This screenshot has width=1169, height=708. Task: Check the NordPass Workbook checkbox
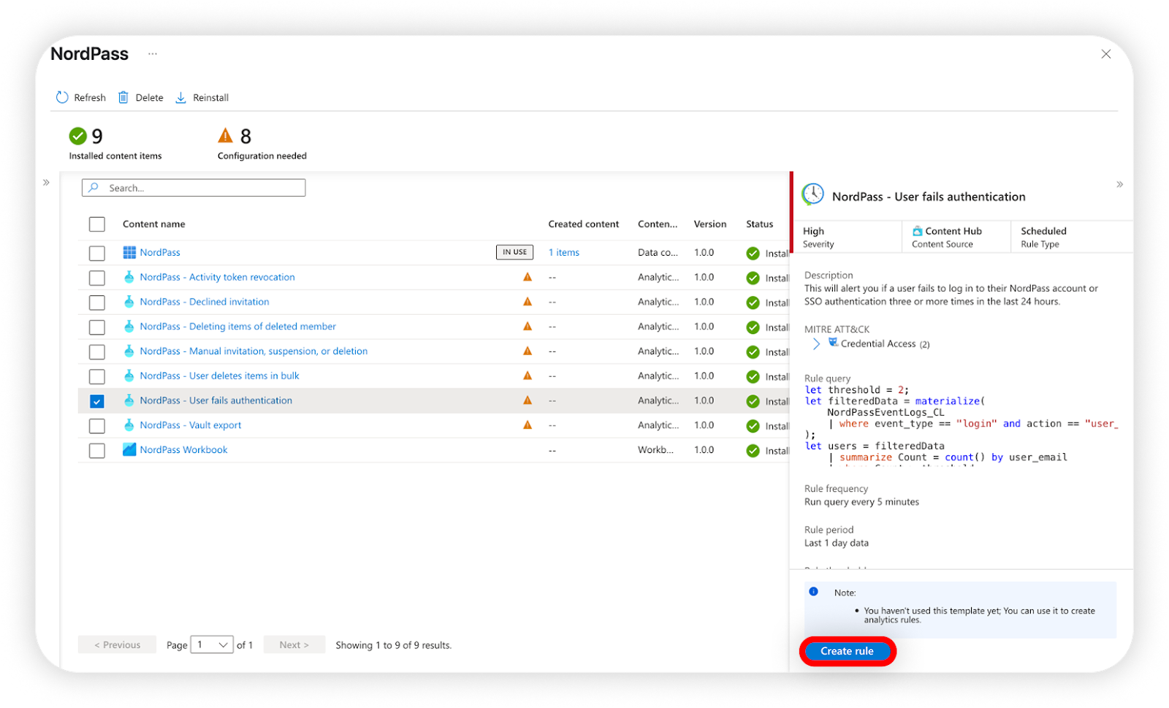97,451
